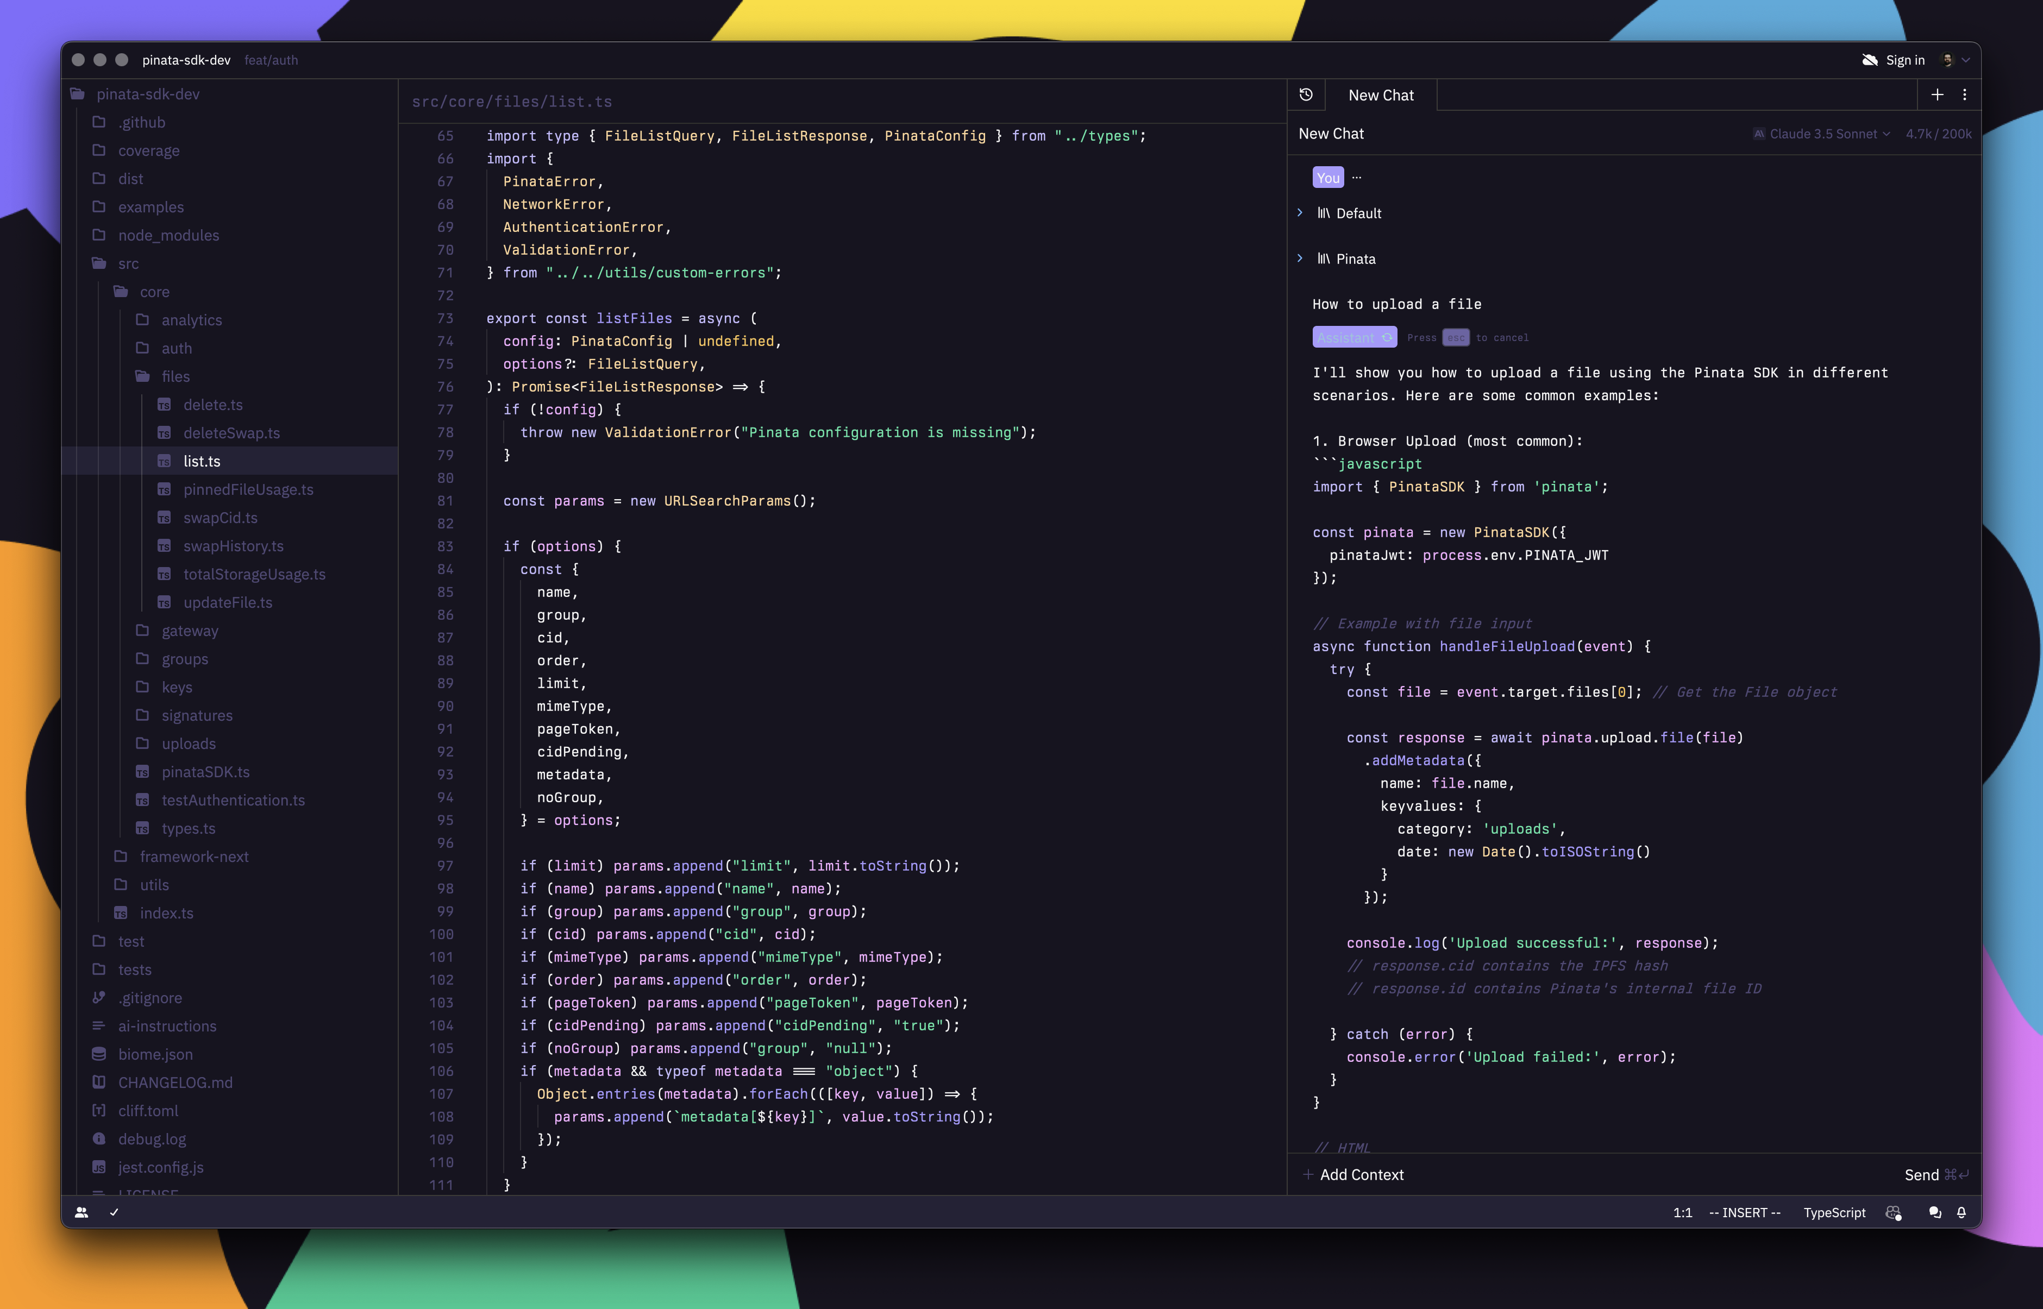Click the collaborators icon in status bar

click(82, 1212)
